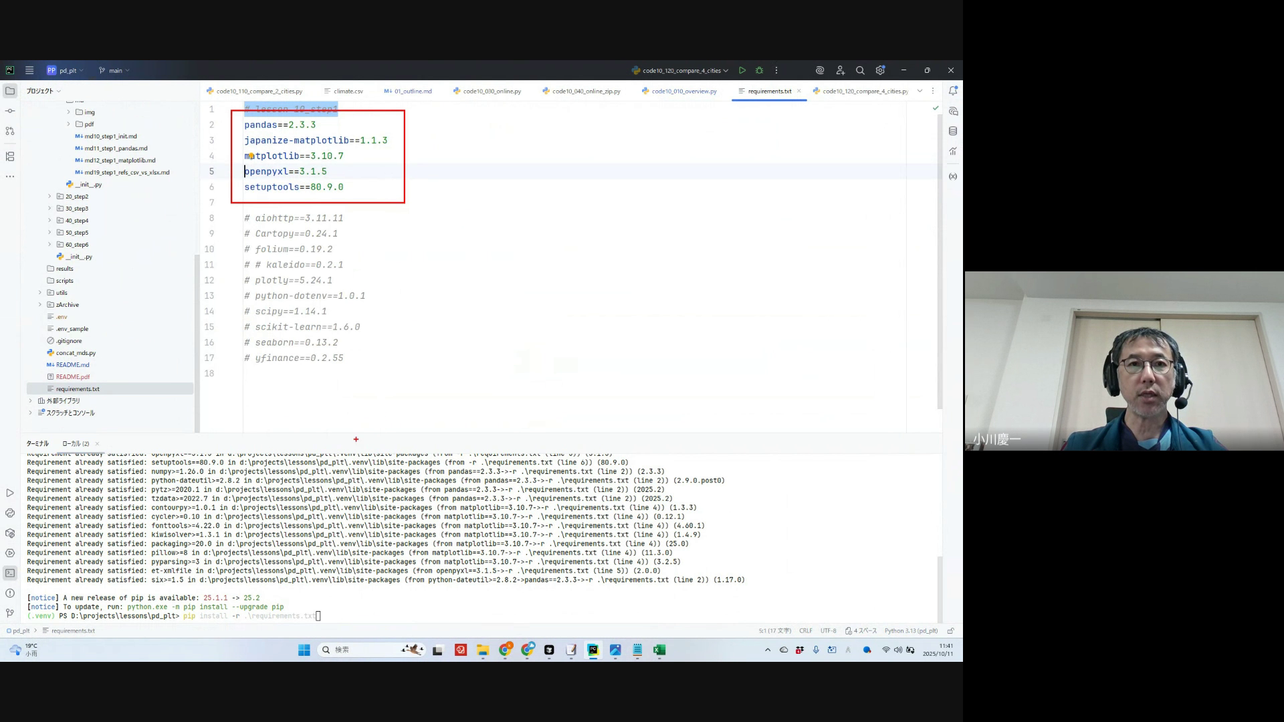Open Search Everywhere magnifier icon

860,70
